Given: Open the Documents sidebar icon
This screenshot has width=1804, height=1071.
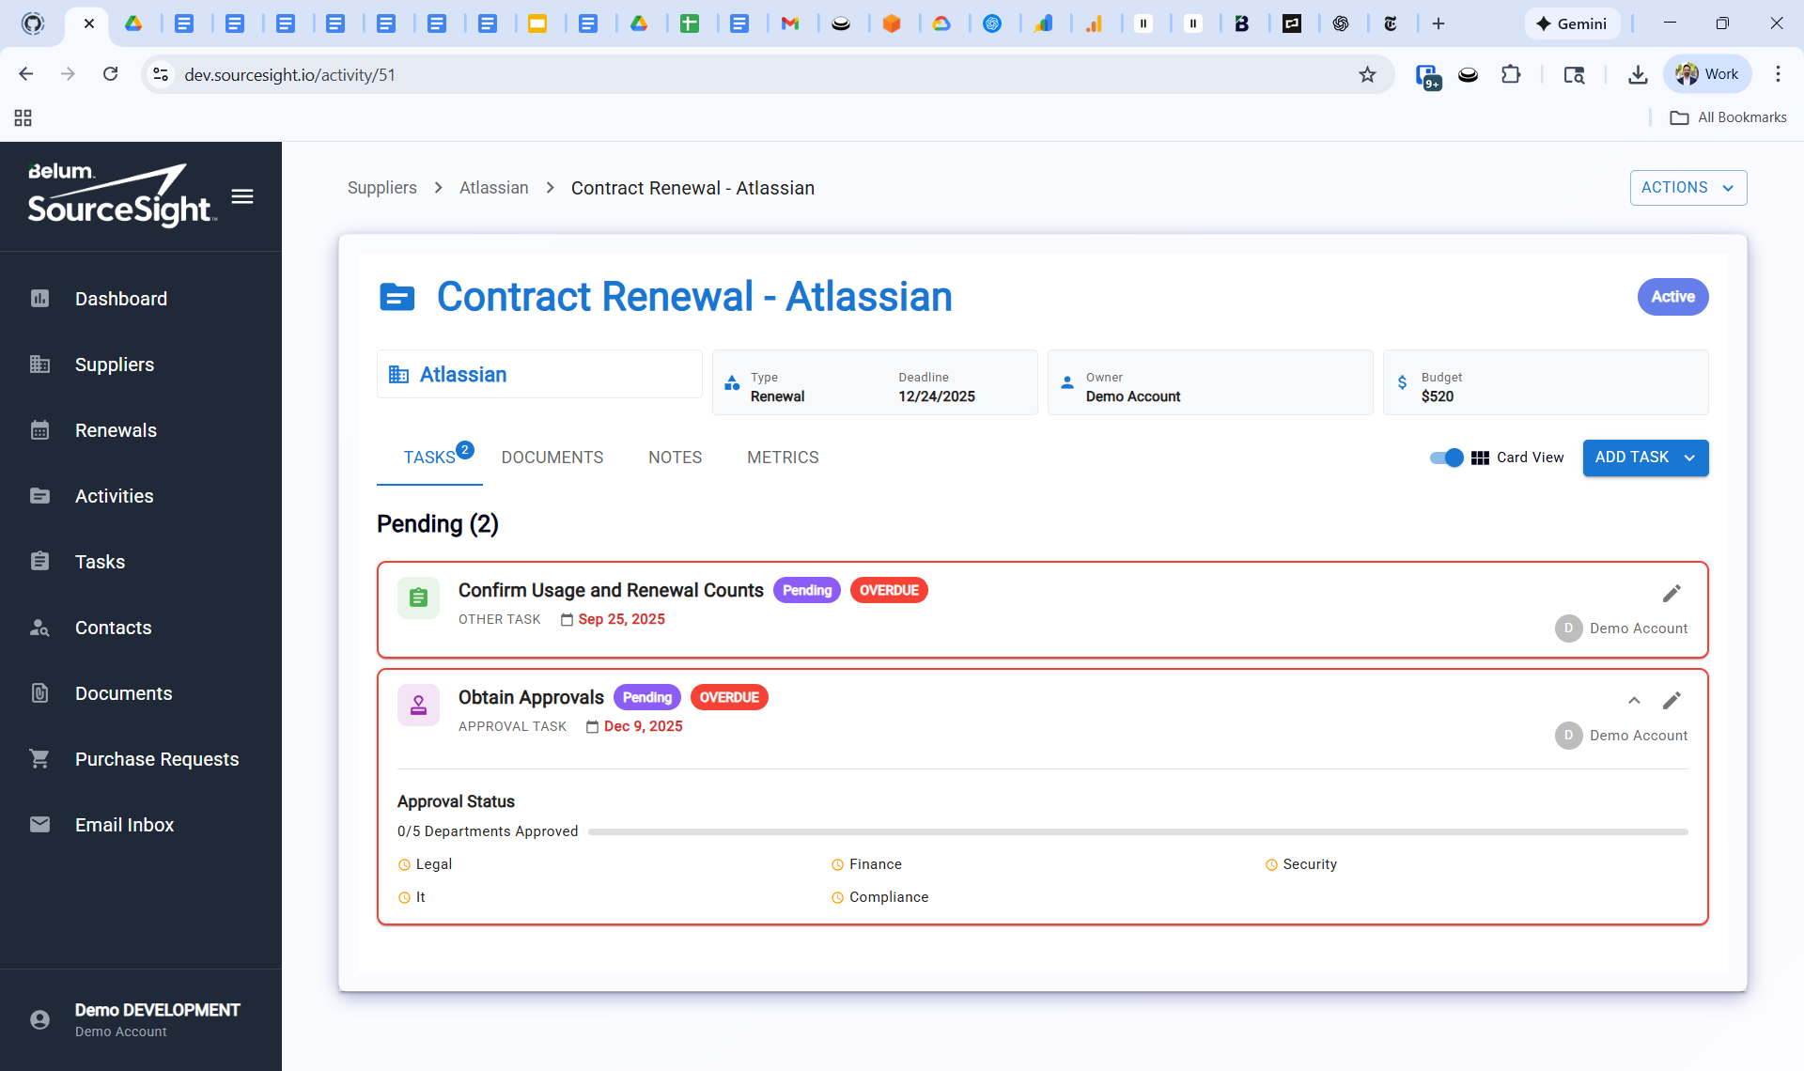Looking at the screenshot, I should [x=39, y=693].
